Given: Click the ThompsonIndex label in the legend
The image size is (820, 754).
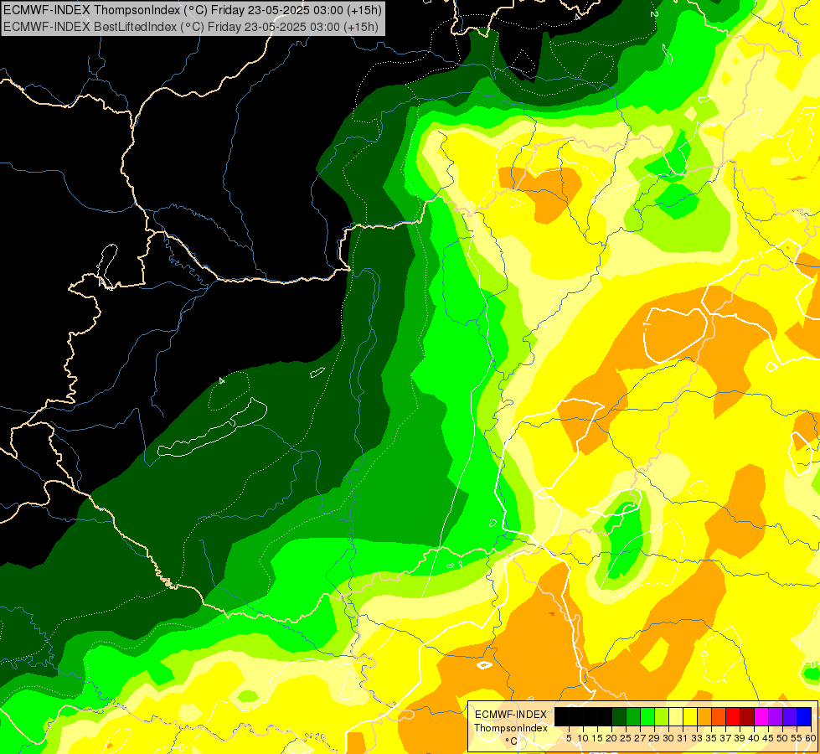Looking at the screenshot, I should pyautogui.click(x=511, y=728).
